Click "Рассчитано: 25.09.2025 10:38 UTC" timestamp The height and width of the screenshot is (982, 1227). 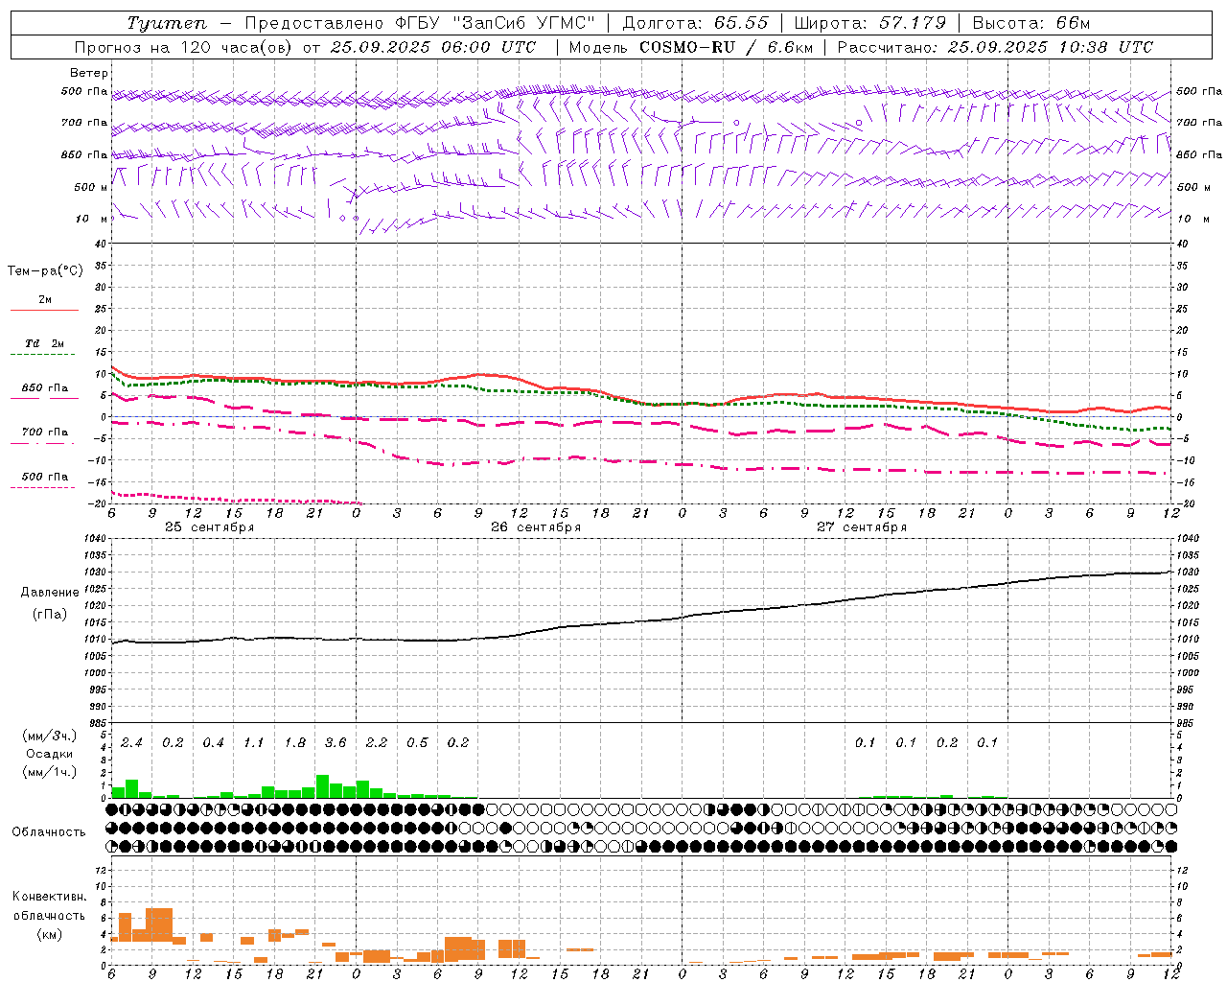point(995,47)
